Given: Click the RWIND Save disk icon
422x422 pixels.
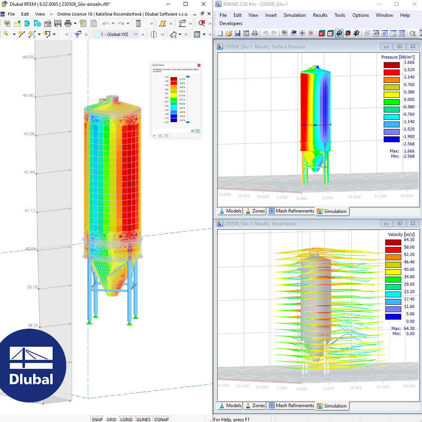Looking at the screenshot, I should tap(238, 33).
